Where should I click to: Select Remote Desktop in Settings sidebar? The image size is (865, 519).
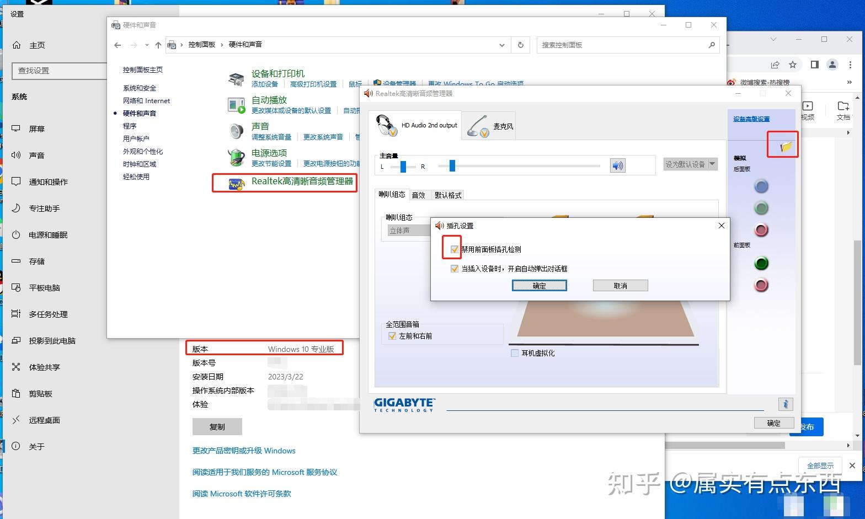[44, 420]
